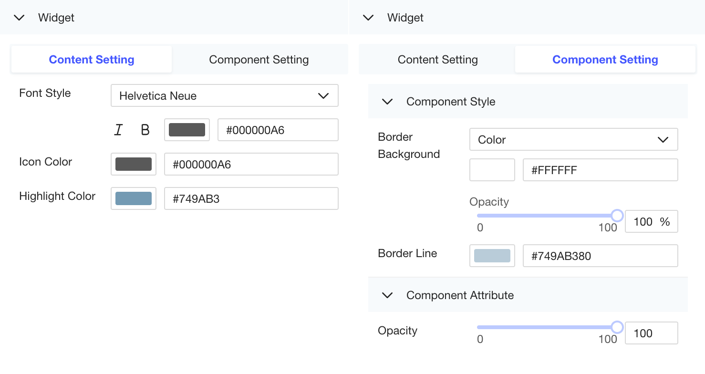Apply italic formatting to widget text

tap(118, 129)
